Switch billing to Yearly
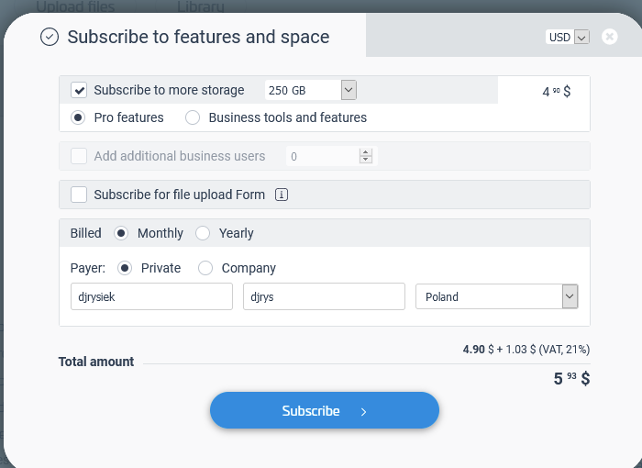Image resolution: width=642 pixels, height=468 pixels. tap(203, 233)
